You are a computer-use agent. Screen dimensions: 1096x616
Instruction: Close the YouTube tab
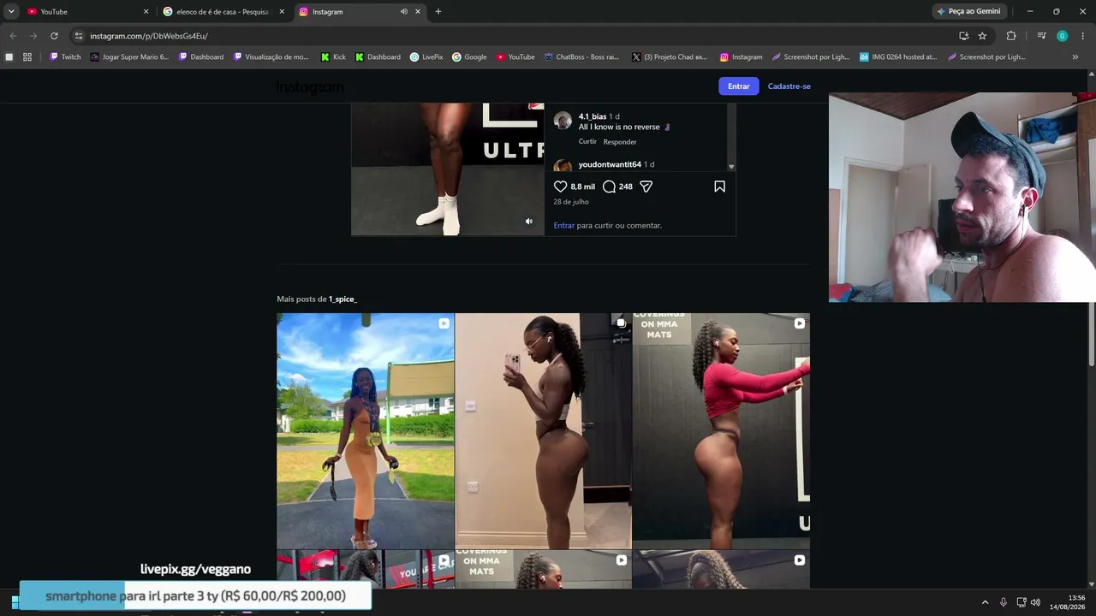point(146,12)
